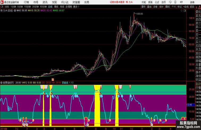Switch to the 5分钟 period tab

(20, 7)
